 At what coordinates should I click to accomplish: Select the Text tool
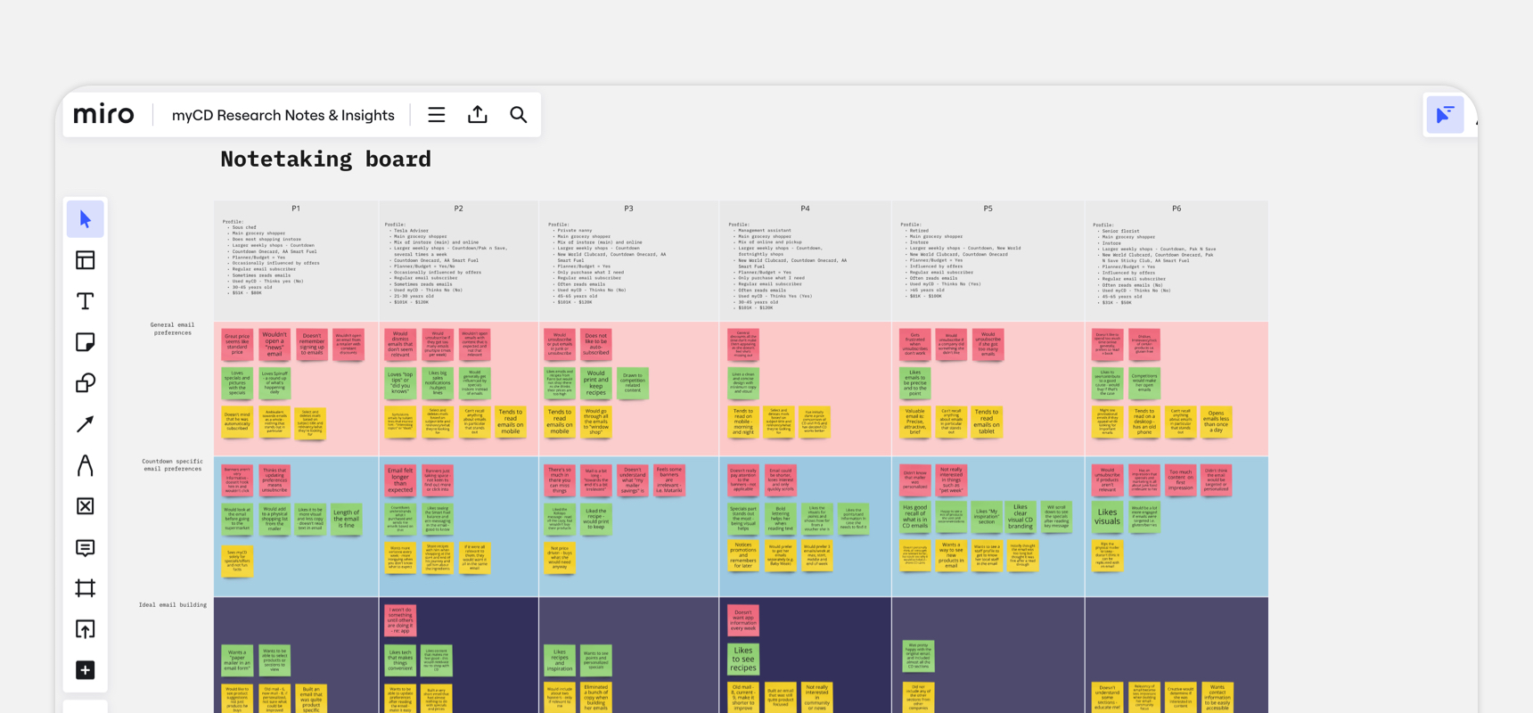(86, 301)
